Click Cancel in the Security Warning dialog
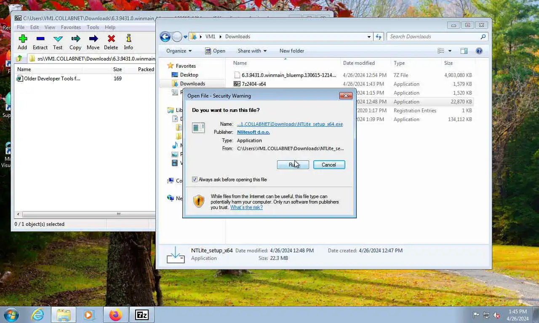539x323 pixels. [329, 165]
